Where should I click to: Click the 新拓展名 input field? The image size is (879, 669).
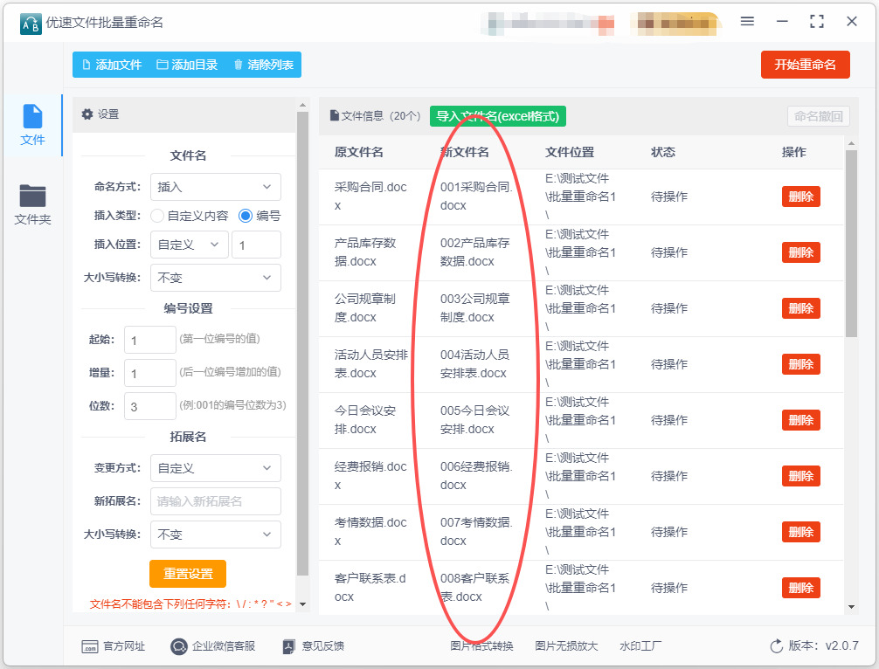point(215,501)
